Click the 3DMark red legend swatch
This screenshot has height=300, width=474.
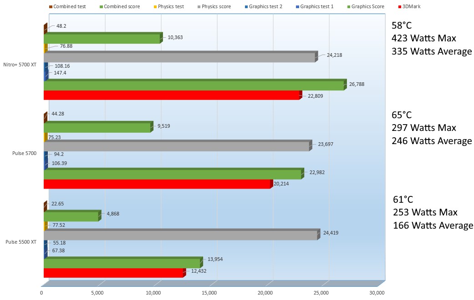coord(399,7)
